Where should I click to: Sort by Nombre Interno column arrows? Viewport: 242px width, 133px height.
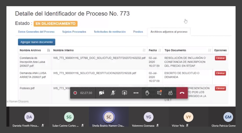pos(144,50)
